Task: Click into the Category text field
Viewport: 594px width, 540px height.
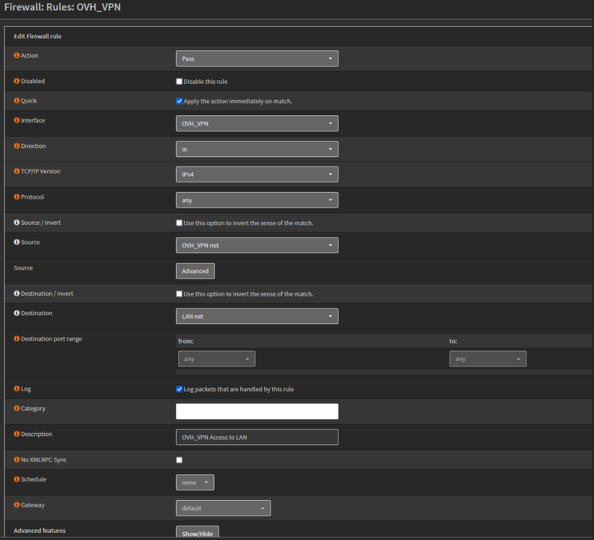Action: coord(256,411)
